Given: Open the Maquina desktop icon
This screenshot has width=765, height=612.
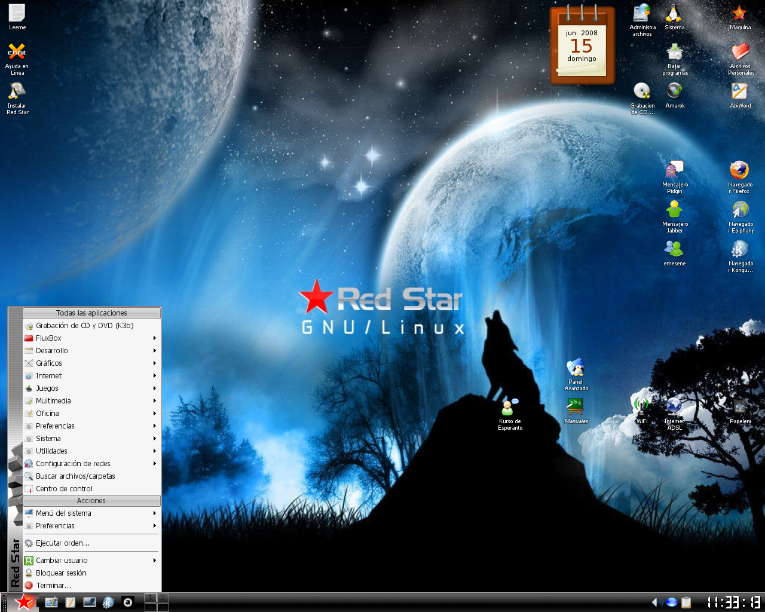Looking at the screenshot, I should pyautogui.click(x=740, y=17).
